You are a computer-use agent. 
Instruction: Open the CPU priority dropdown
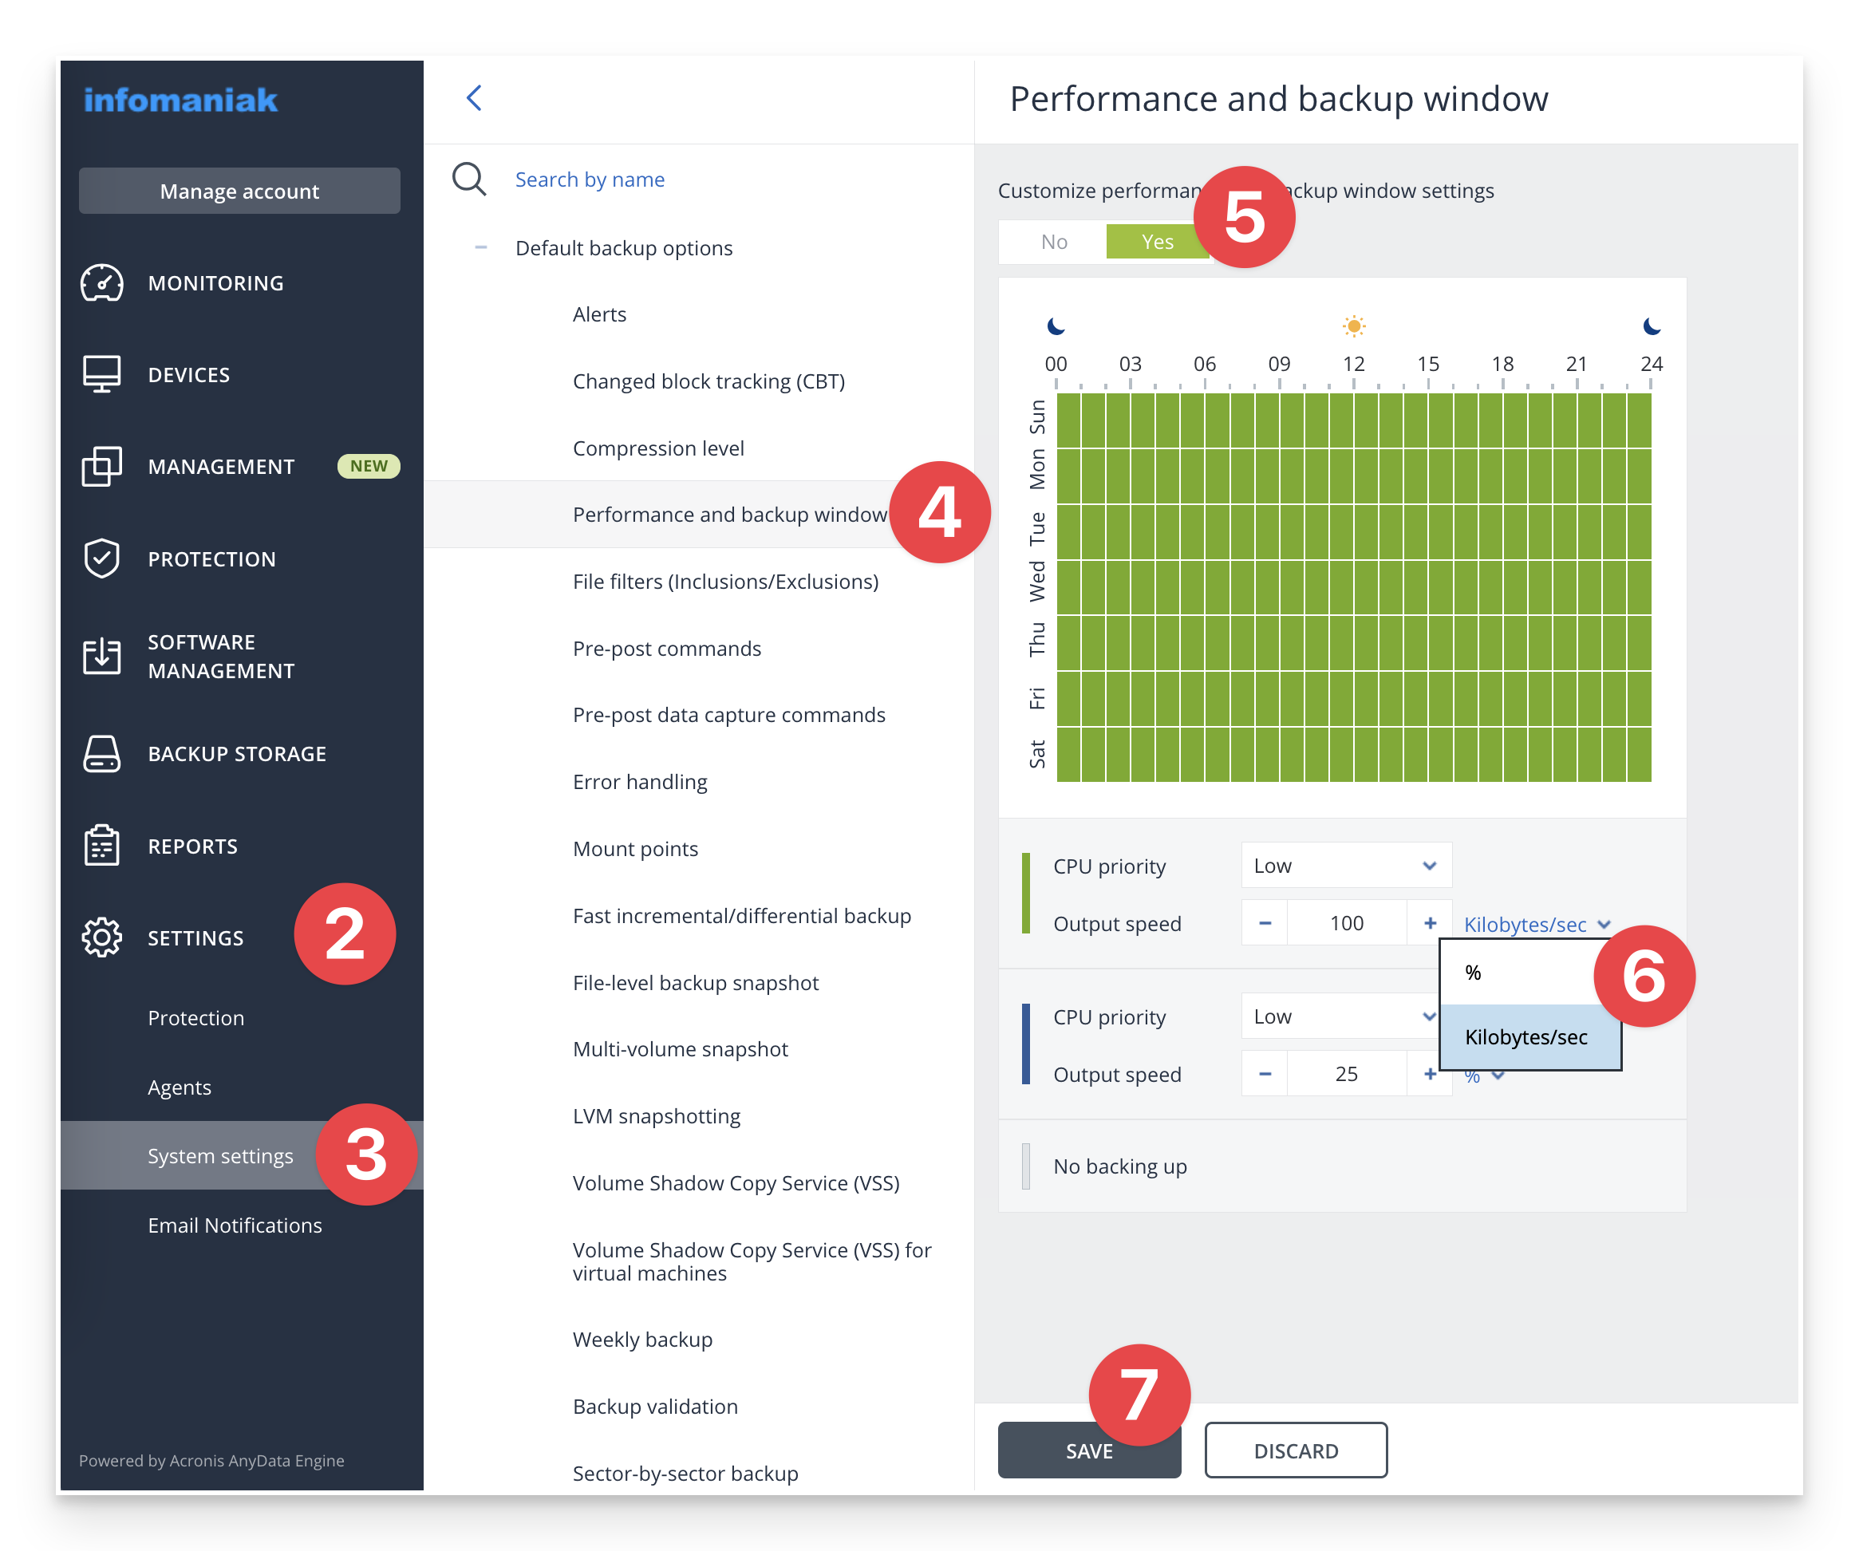pyautogui.click(x=1344, y=865)
